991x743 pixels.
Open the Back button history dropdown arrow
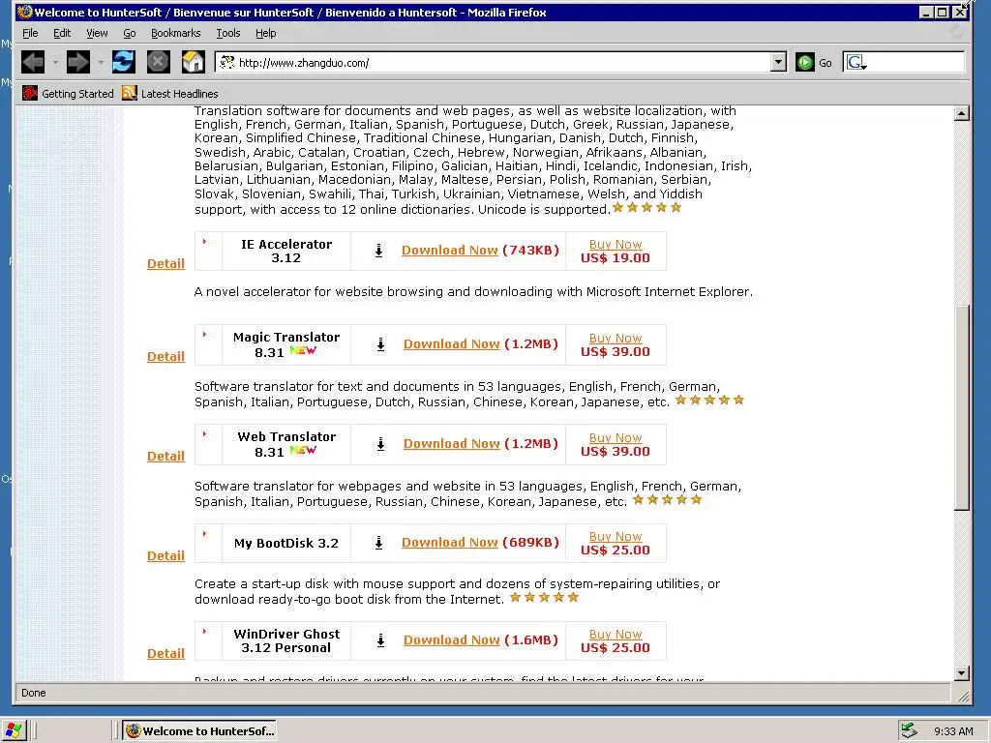[55, 63]
